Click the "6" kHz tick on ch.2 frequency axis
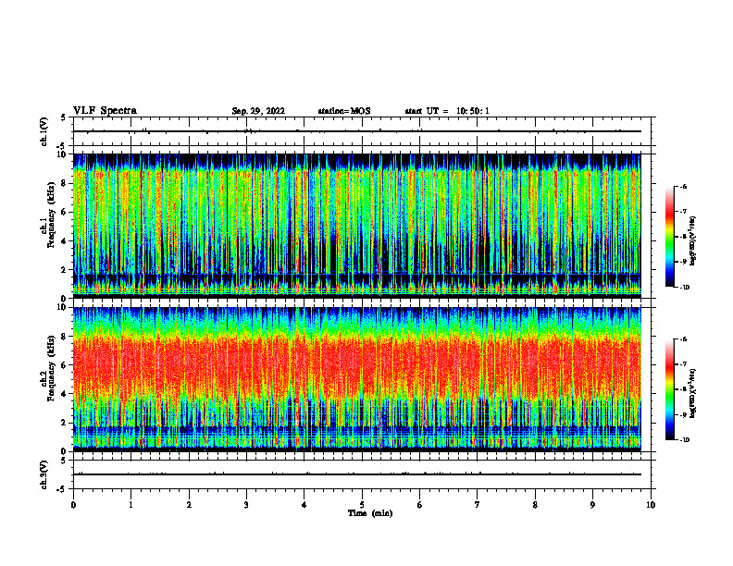 (65, 364)
